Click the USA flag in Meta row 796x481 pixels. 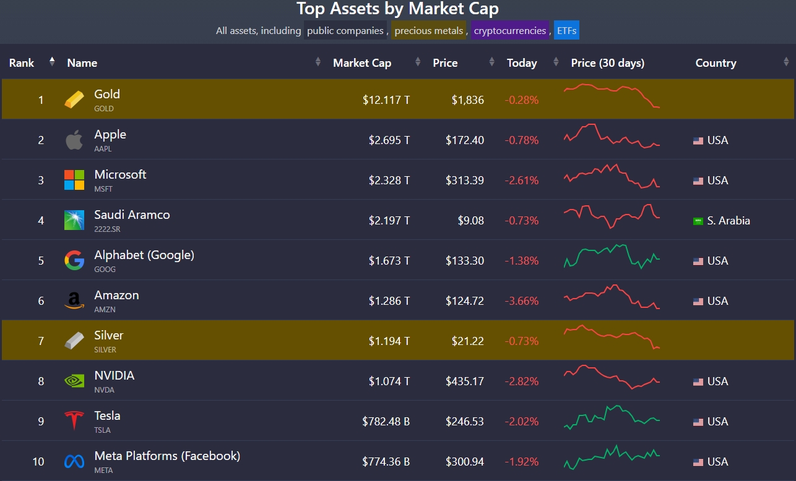[x=698, y=462]
